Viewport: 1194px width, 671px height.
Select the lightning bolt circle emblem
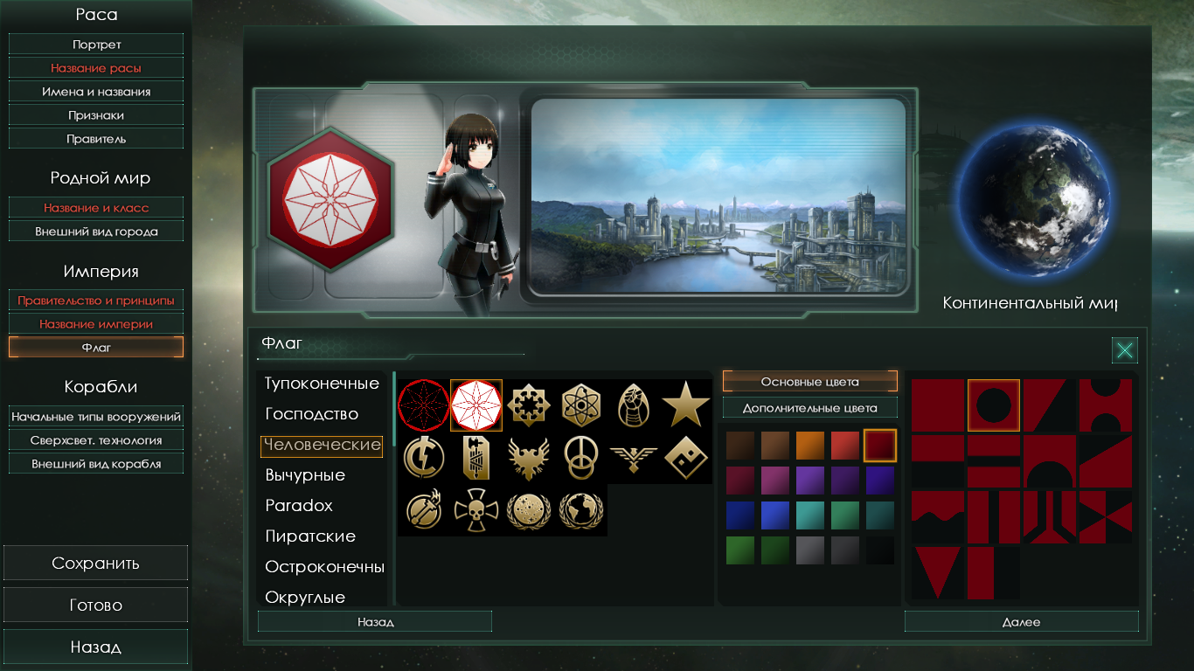(x=424, y=458)
